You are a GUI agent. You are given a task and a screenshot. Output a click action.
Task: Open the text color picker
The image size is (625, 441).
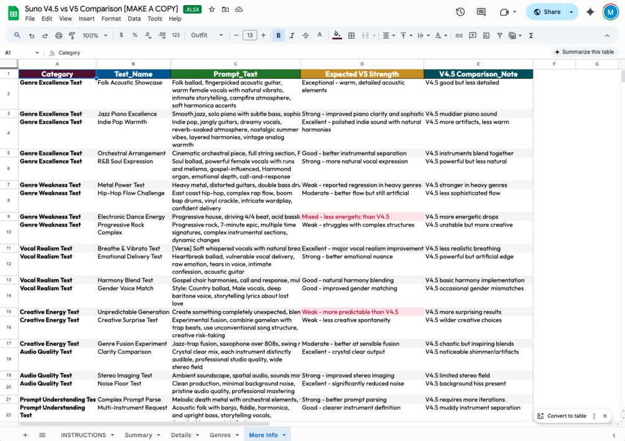tap(319, 35)
